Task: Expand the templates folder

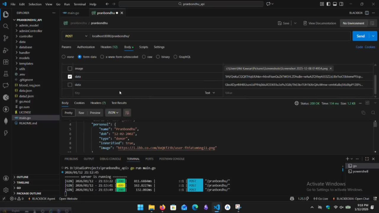Action: click(26, 64)
